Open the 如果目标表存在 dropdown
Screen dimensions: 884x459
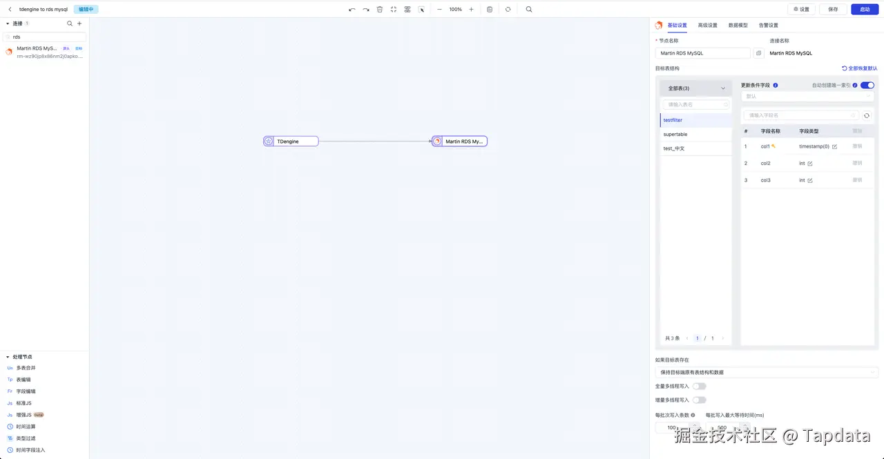coord(767,372)
